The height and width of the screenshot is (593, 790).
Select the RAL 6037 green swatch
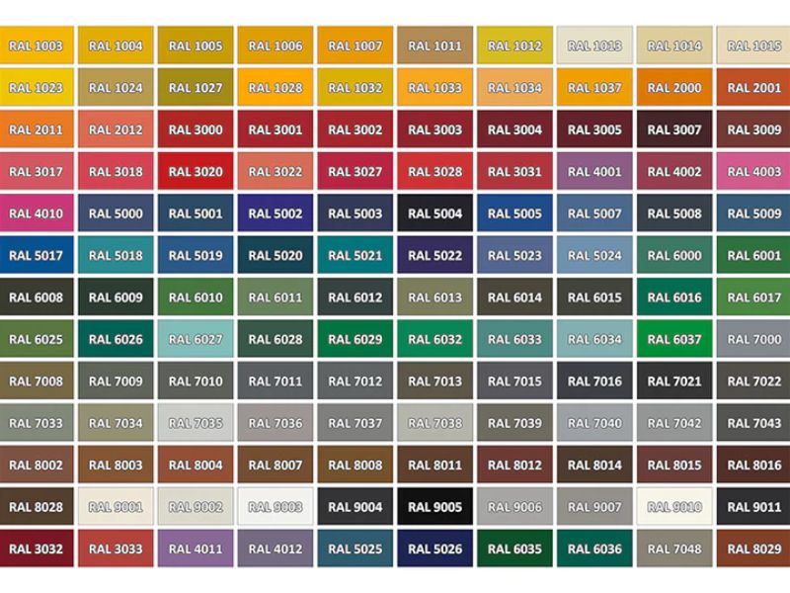pos(674,339)
